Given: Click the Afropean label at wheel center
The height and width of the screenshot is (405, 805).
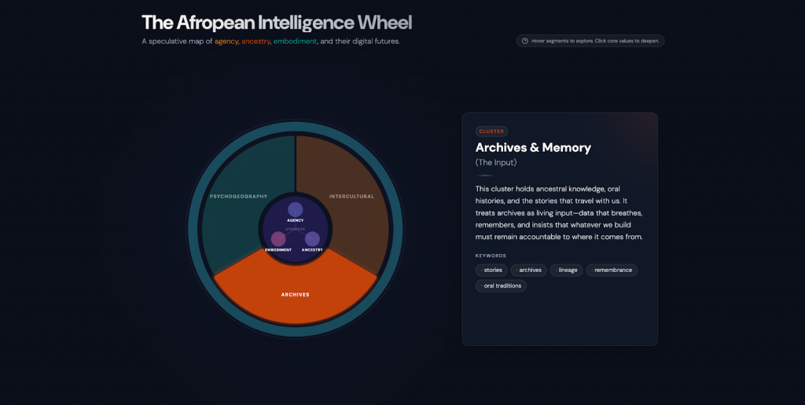Looking at the screenshot, I should (295, 229).
